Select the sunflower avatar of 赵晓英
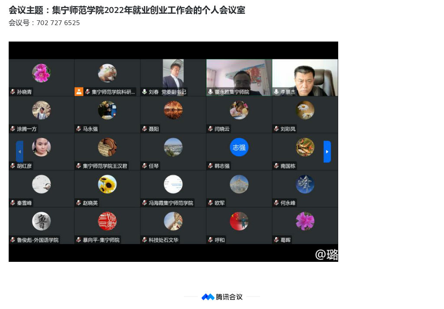This screenshot has width=444, height=309. tap(107, 184)
